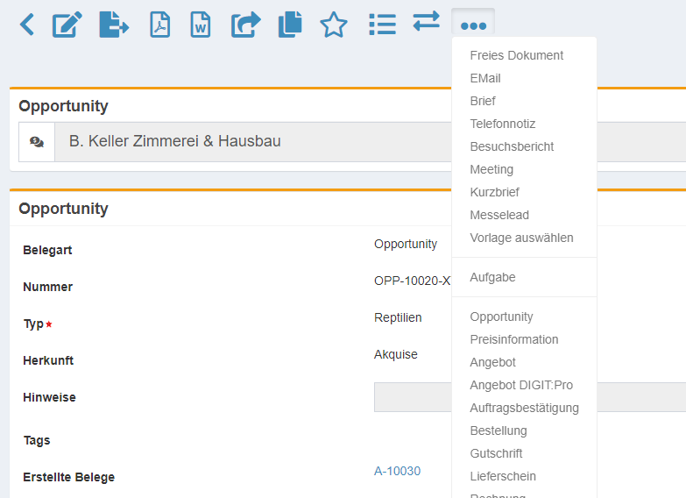Mark as favorite with star icon
This screenshot has width=686, height=498.
[334, 25]
